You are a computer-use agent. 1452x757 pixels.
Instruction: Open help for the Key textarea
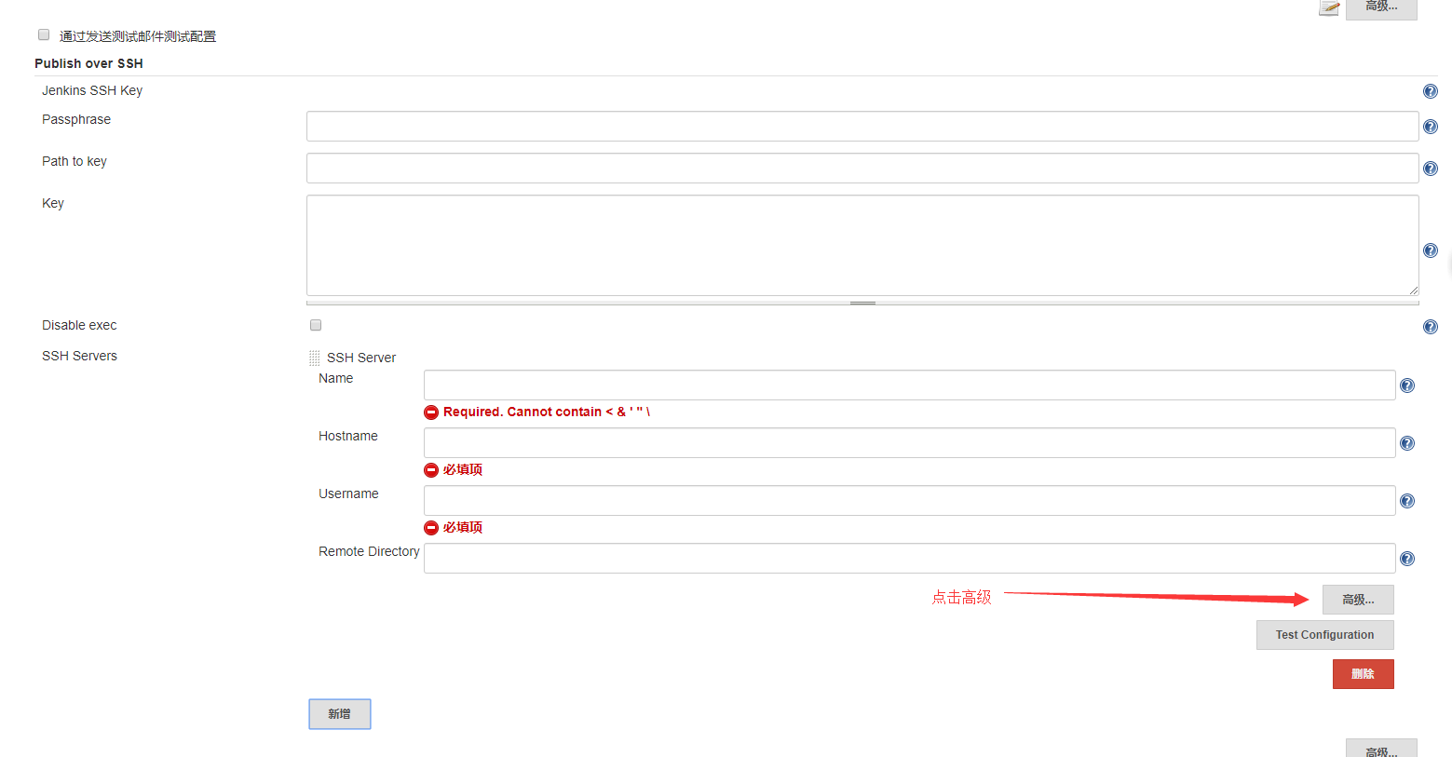point(1431,250)
